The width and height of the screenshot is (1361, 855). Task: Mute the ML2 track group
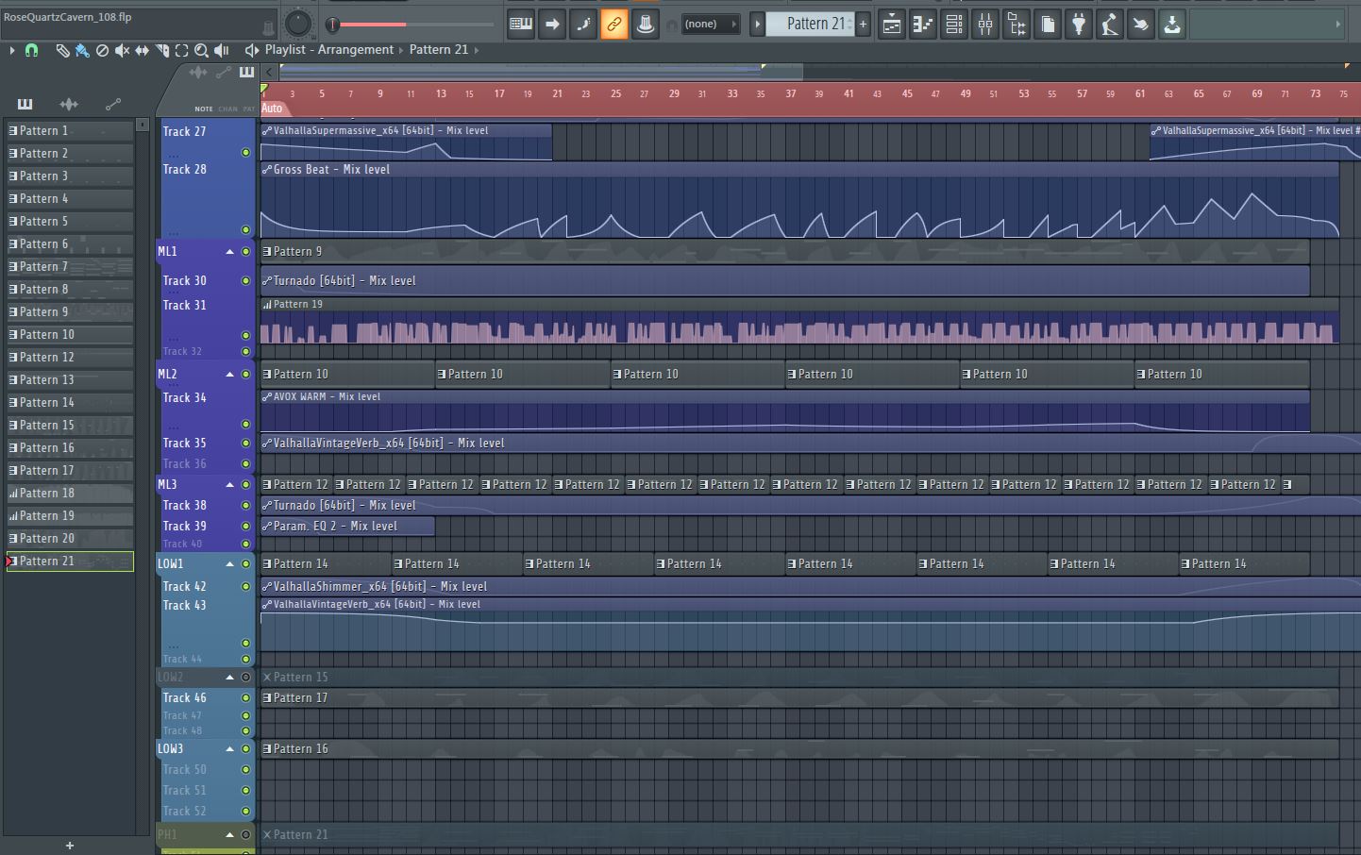point(245,375)
